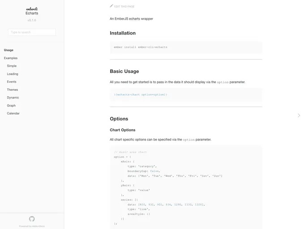The height and width of the screenshot is (229, 308).
Task: Click the v0.1.6 version label
Action: [x=32, y=20]
